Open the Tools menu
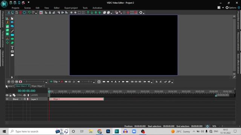This screenshot has width=241, height=135. click(x=85, y=8)
